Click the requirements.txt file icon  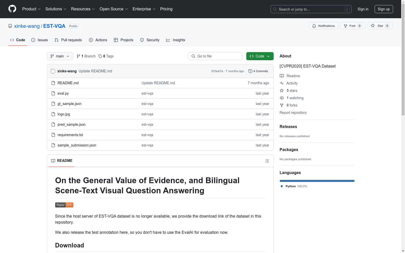(53, 135)
